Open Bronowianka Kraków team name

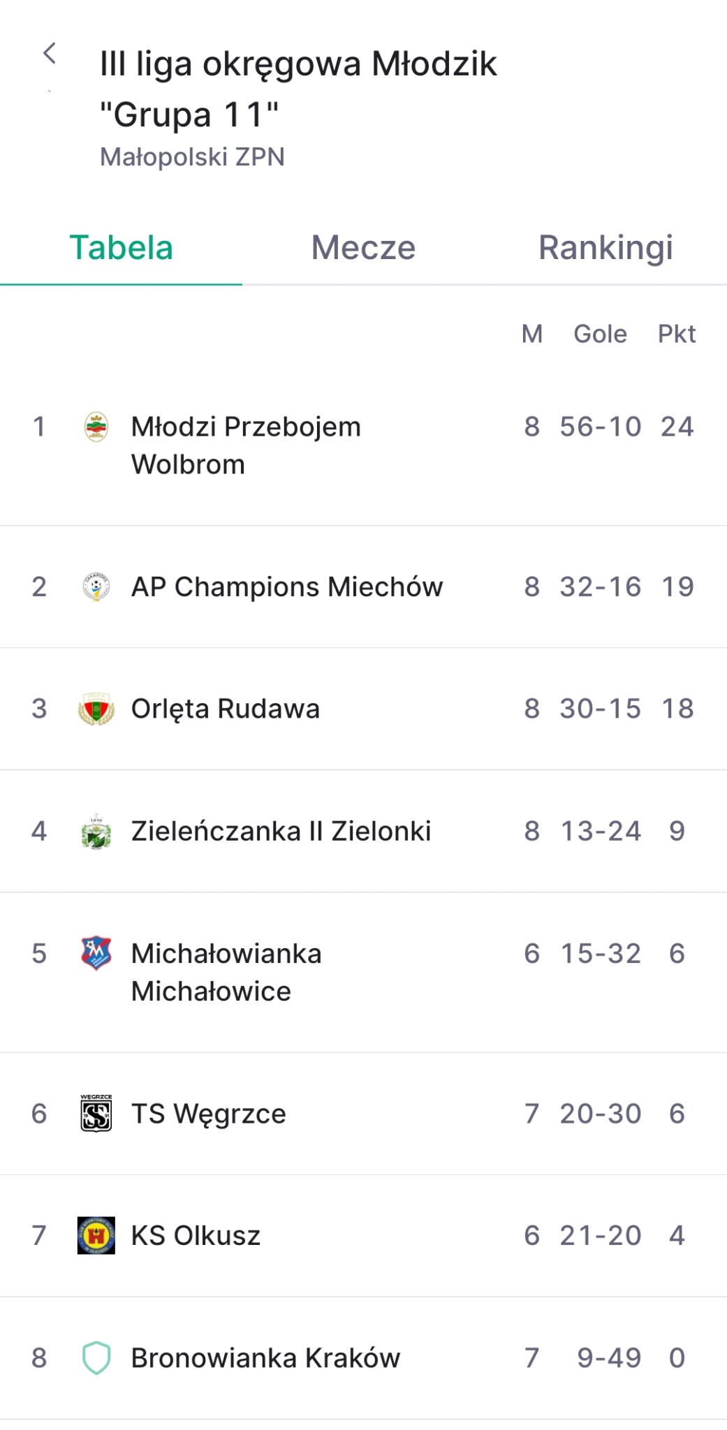(x=265, y=1357)
